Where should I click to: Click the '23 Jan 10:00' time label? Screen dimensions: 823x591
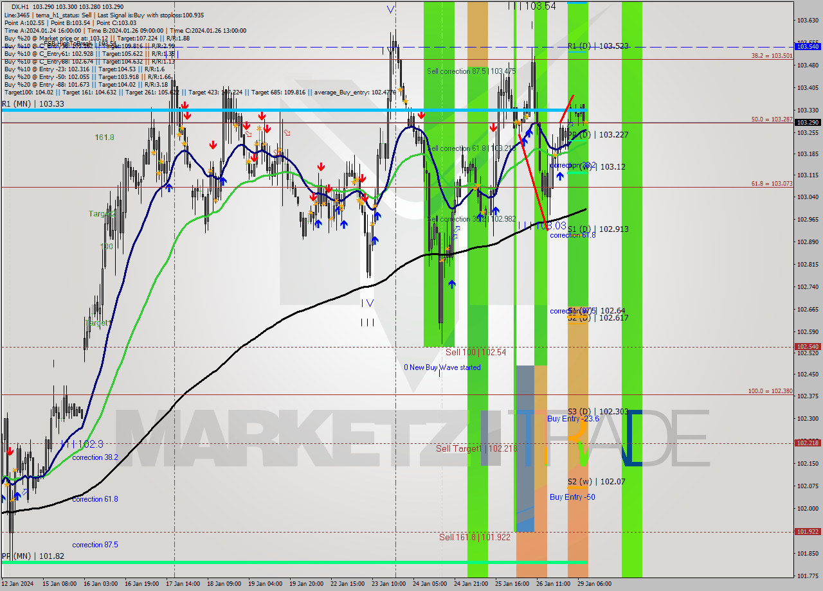coord(390,584)
